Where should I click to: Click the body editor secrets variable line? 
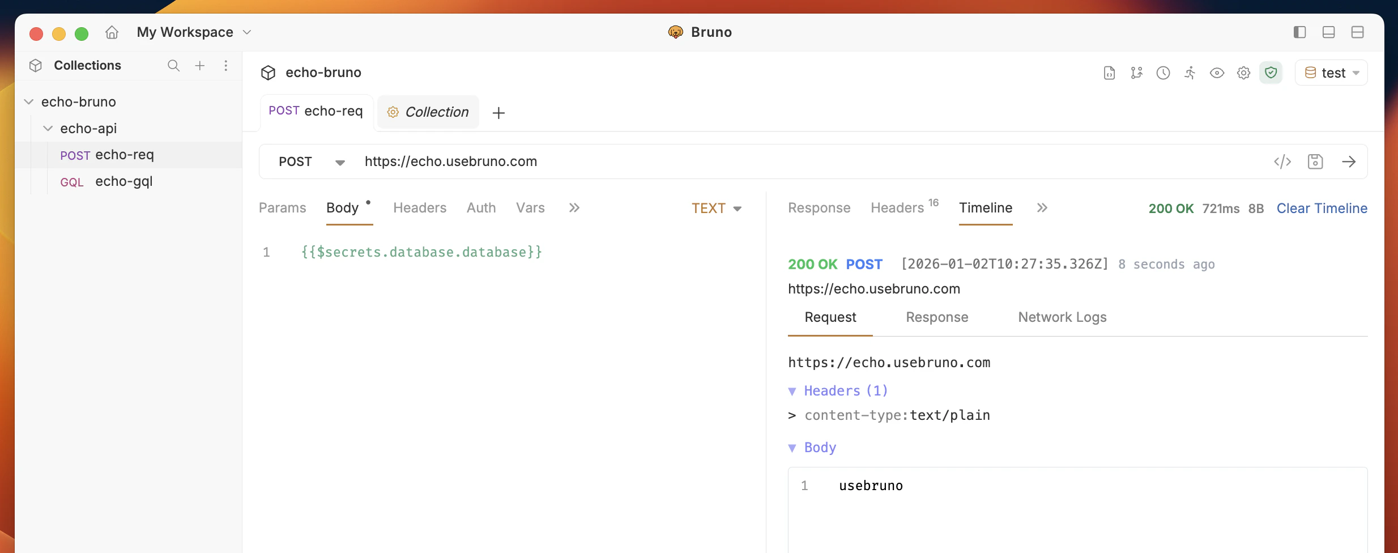point(422,252)
